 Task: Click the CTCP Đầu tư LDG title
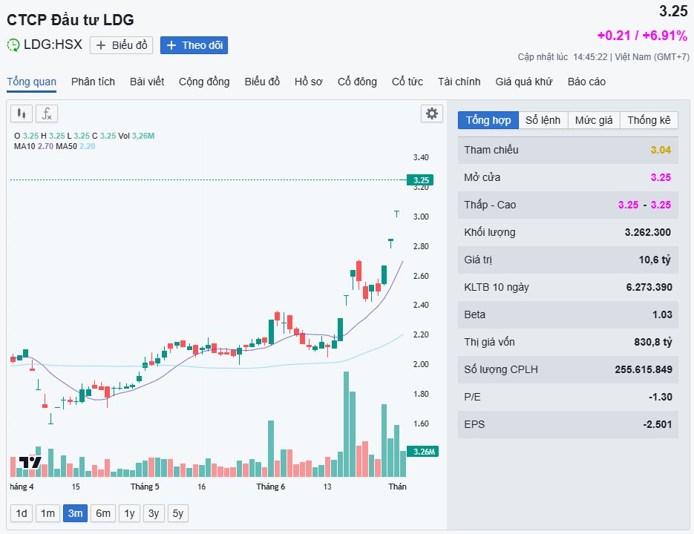[71, 20]
